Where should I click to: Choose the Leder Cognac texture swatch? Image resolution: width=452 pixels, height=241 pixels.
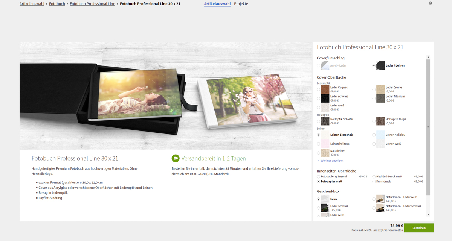tap(325, 89)
